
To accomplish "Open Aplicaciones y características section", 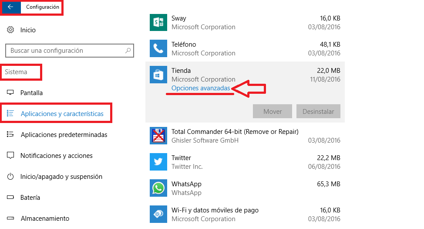I will 62,113.
